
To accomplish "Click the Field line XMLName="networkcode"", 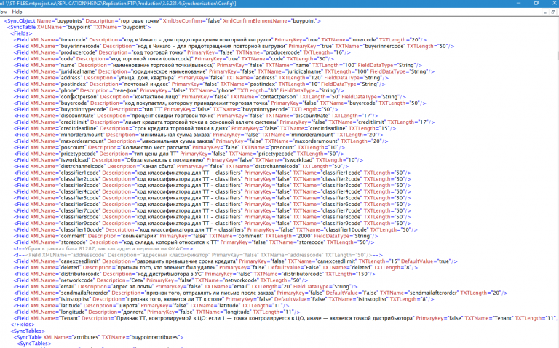I will pos(160,280).
